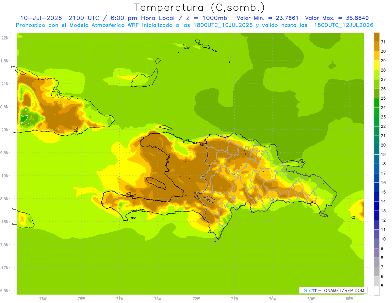Viewport: 392px width, 303px height.
Task: Click the 69W longitude label
Action: tap(311, 298)
